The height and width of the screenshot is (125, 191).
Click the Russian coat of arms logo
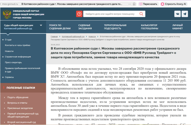[x=7, y=14]
